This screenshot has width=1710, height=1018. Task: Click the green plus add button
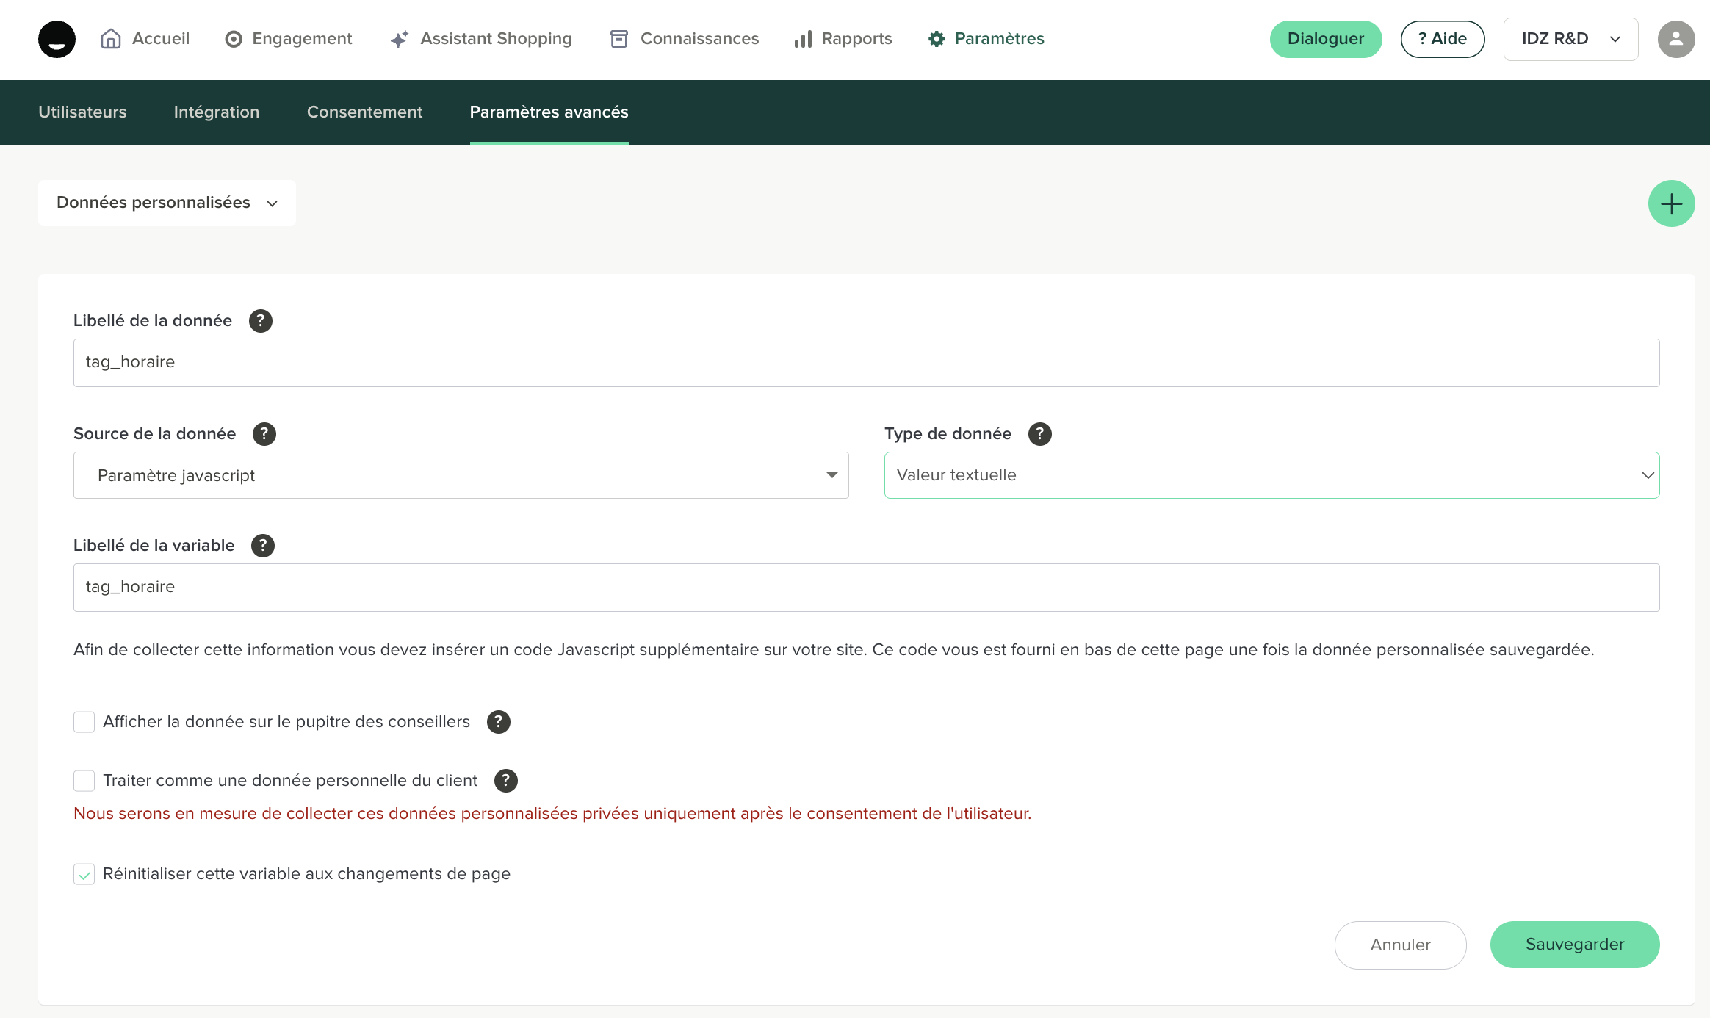pyautogui.click(x=1671, y=203)
